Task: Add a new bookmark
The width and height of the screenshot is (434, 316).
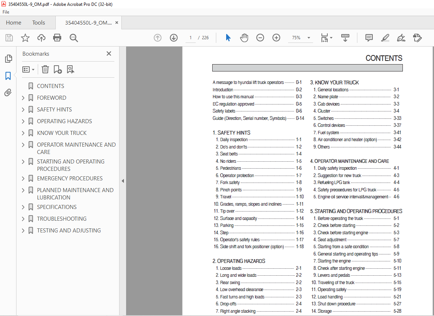Action: [58, 69]
